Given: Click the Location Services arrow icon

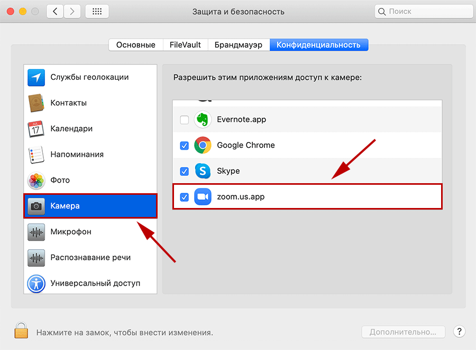Looking at the screenshot, I should [36, 77].
